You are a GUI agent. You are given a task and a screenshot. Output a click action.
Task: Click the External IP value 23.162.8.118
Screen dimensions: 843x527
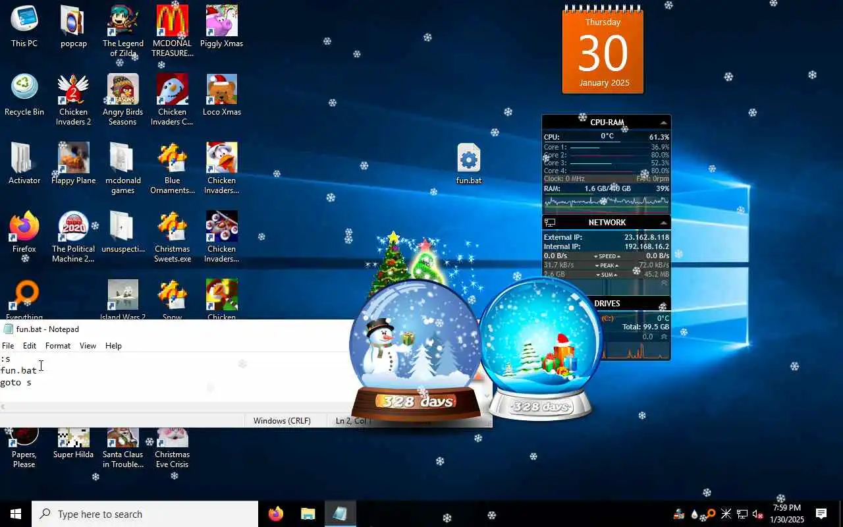point(646,237)
